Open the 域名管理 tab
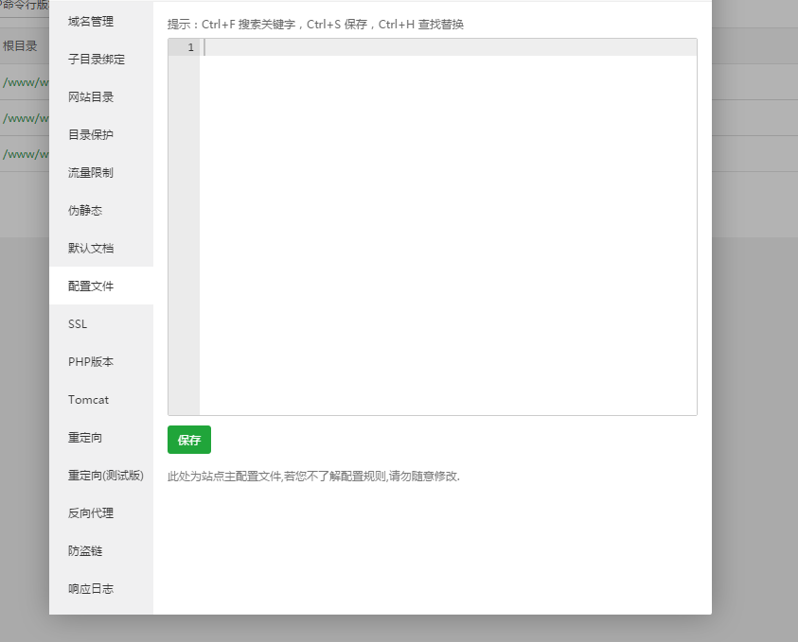Image resolution: width=798 pixels, height=642 pixels. [x=100, y=22]
